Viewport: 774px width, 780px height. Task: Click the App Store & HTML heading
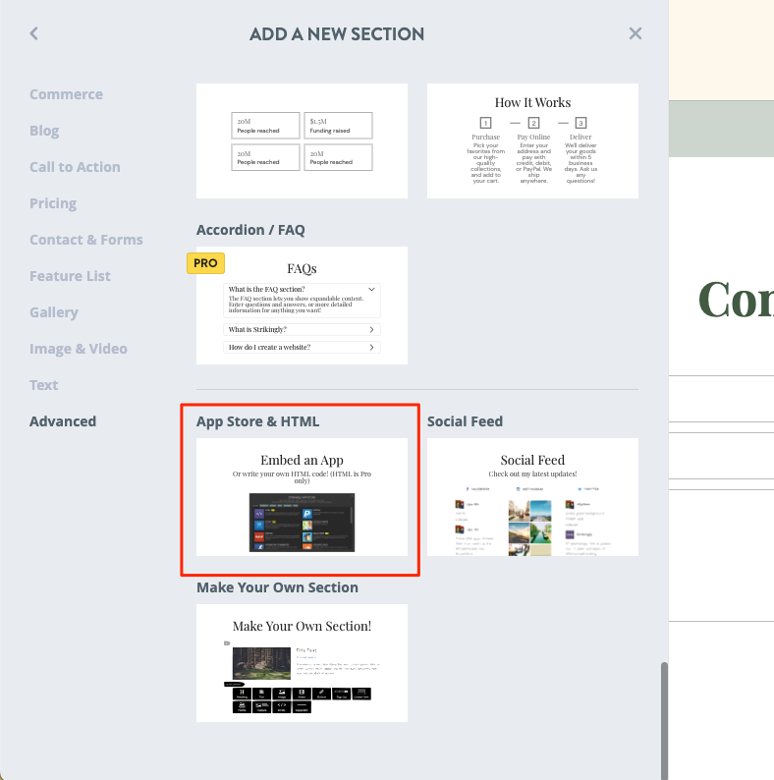[x=257, y=421]
